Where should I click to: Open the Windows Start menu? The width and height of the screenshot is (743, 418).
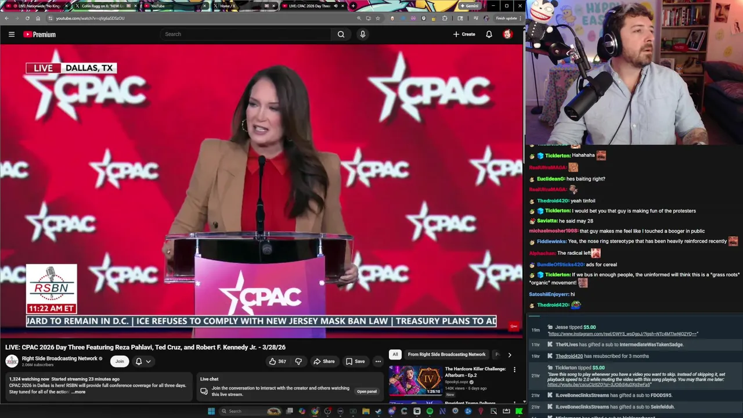point(211,411)
